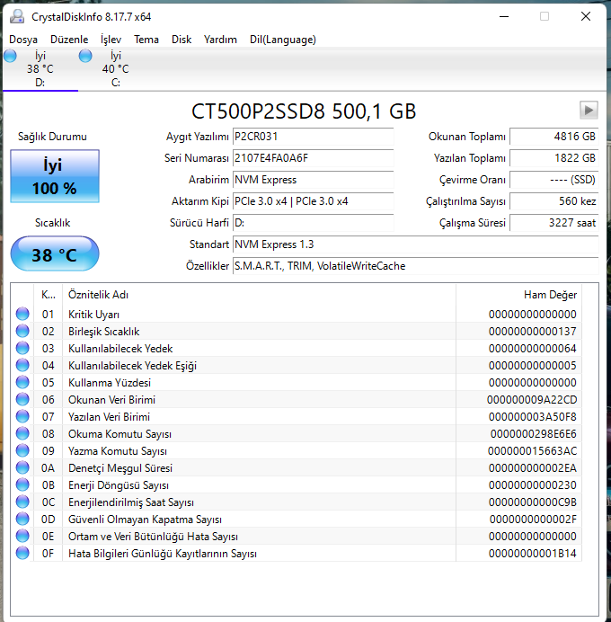The image size is (611, 622).
Task: Click raw value 00000000001B14
Action: pyautogui.click(x=532, y=553)
